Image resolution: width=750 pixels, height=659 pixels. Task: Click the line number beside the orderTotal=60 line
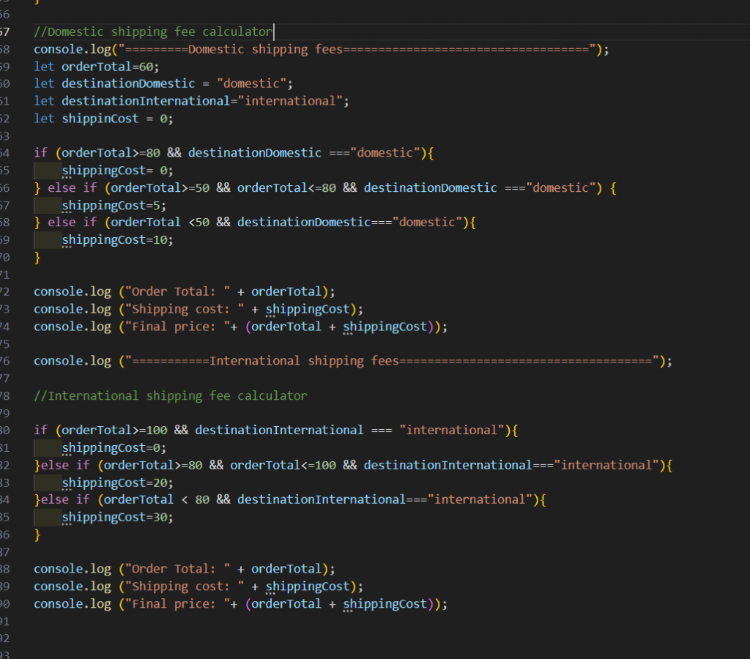[x=4, y=67]
